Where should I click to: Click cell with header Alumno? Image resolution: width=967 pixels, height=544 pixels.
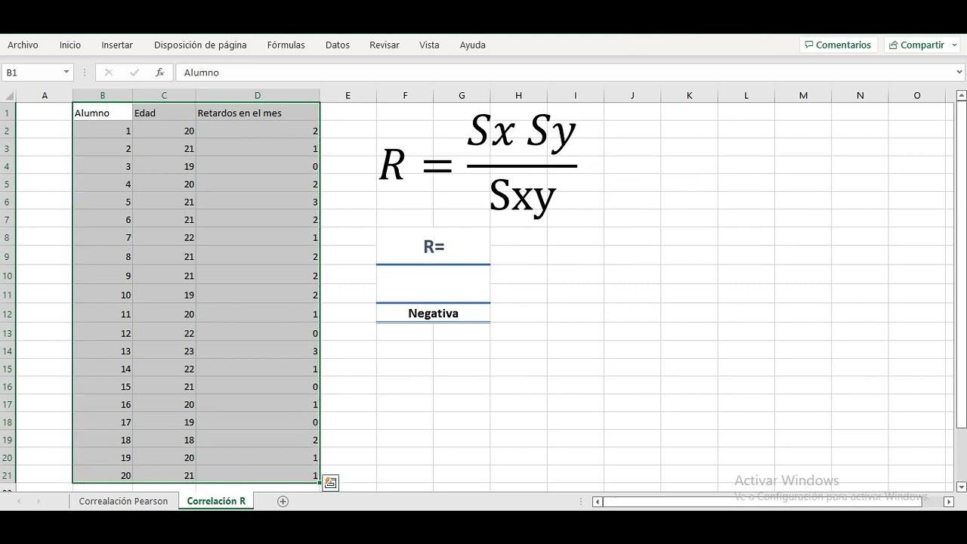point(103,113)
